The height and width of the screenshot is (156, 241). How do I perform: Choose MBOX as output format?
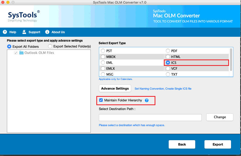103,57
